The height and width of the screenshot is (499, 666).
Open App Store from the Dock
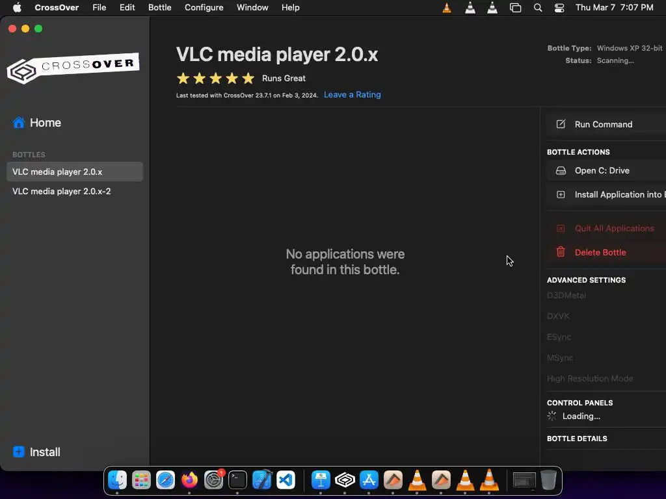coord(369,480)
